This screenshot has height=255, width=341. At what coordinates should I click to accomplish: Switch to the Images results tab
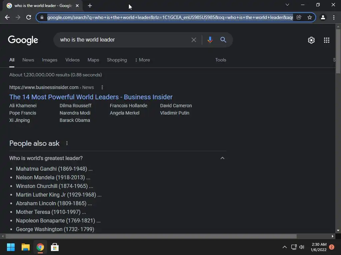pos(50,60)
